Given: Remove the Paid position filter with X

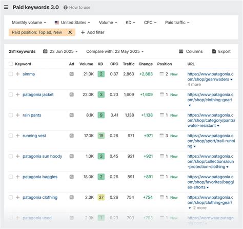Looking at the screenshot, I should [x=70, y=32].
